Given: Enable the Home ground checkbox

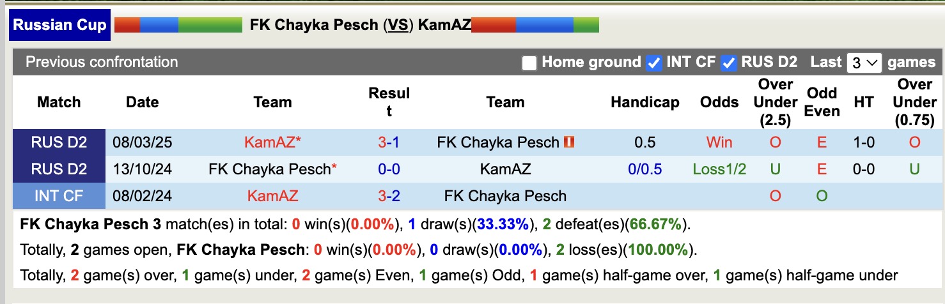Looking at the screenshot, I should click(529, 63).
